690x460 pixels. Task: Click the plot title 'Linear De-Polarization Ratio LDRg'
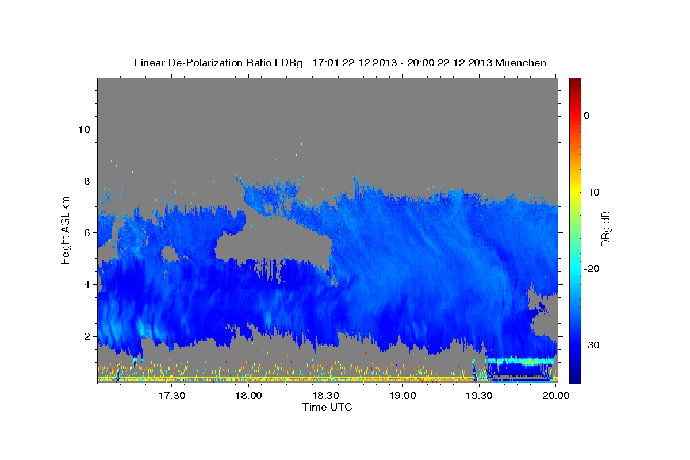[218, 63]
